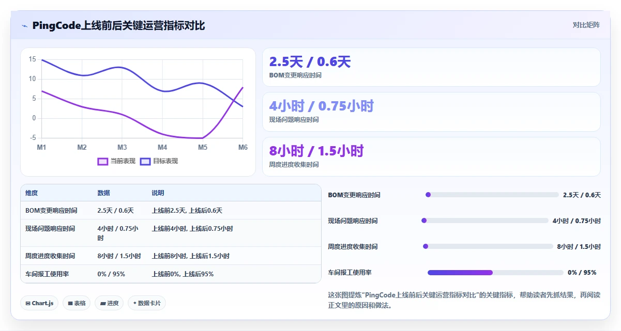Click the 目标表现 legend text
The width and height of the screenshot is (621, 331).
tap(165, 161)
